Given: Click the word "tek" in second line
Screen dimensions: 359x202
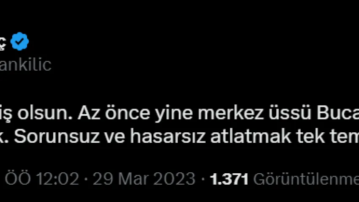Looking at the screenshot, I should pyautogui.click(x=310, y=136).
